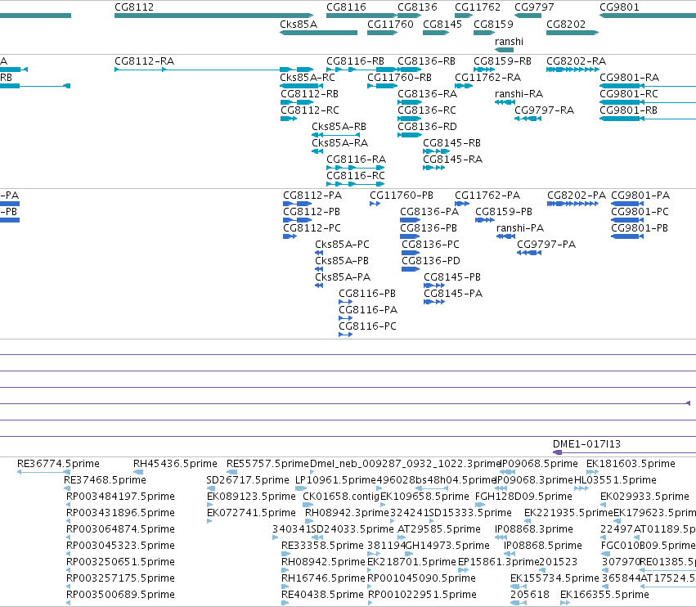Select the CG8112 gene bar

tap(213, 16)
